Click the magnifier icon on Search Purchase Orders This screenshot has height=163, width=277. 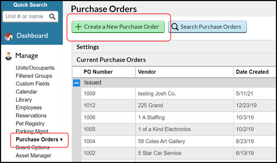click(x=175, y=27)
